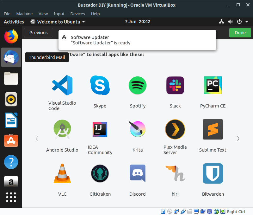Click the Previous button
The height and width of the screenshot is (215, 253).
[x=39, y=33]
